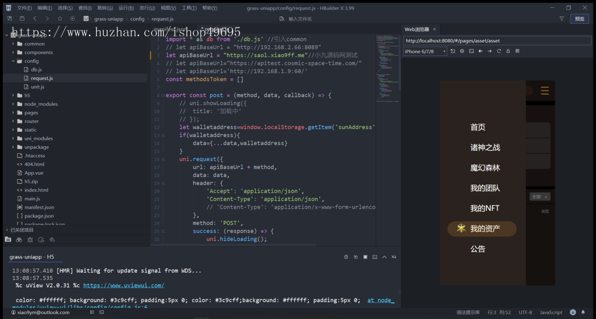Click the binoculars search icon in sidebar bottom bar
596x319 pixels.
coord(19,240)
